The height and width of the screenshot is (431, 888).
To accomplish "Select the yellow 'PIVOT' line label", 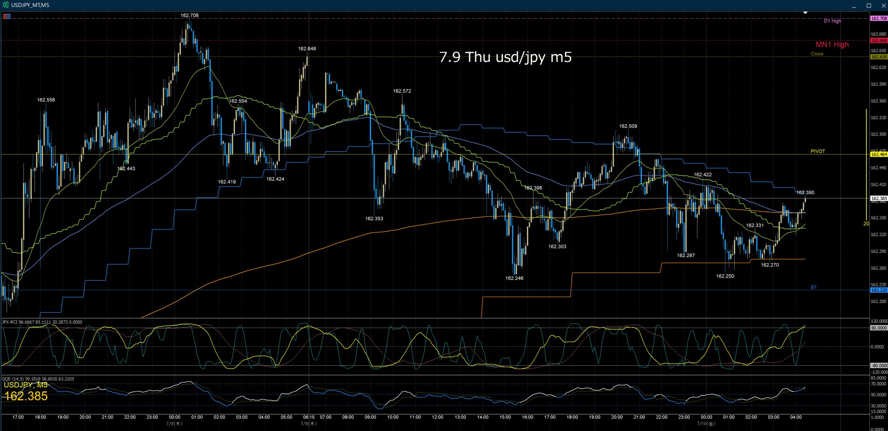I will click(x=818, y=151).
